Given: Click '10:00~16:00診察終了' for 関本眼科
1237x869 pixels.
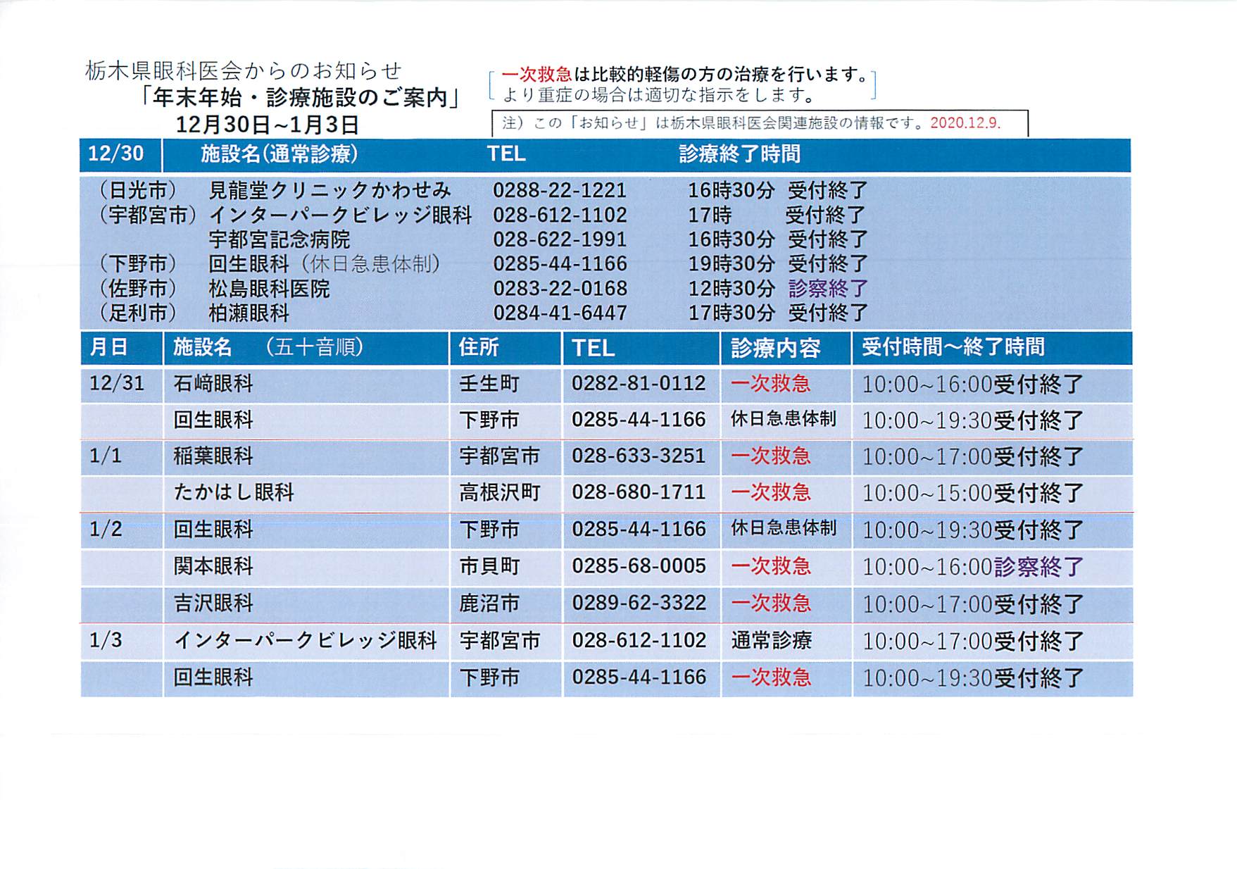Looking at the screenshot, I should 973,567.
